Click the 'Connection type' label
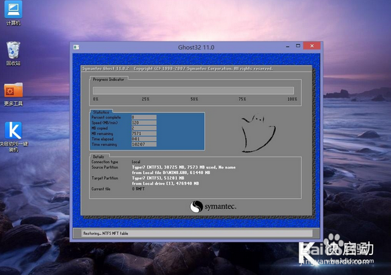The width and height of the screenshot is (391, 275). tap(104, 162)
